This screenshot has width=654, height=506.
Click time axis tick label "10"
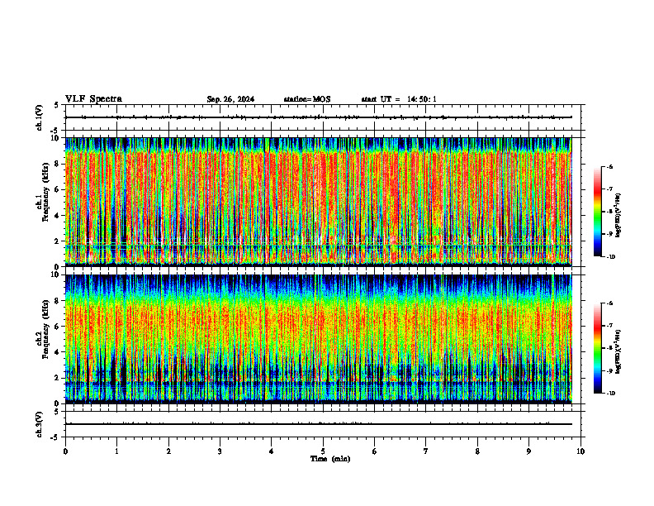581,451
